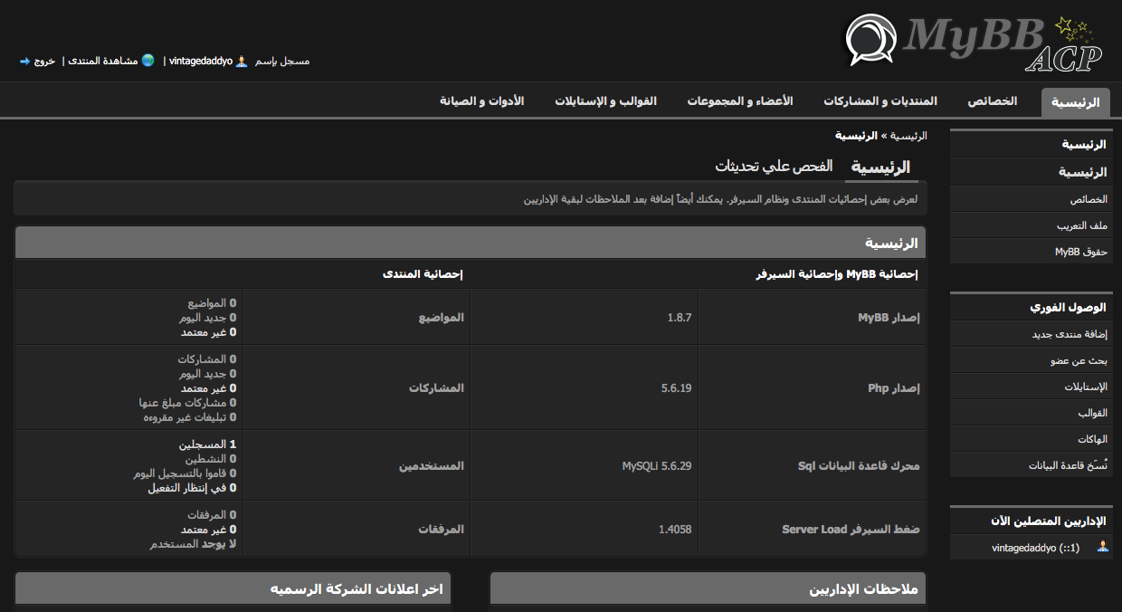Click vintagedaddyo username link in header
The width and height of the screenshot is (1122, 612).
coord(201,61)
